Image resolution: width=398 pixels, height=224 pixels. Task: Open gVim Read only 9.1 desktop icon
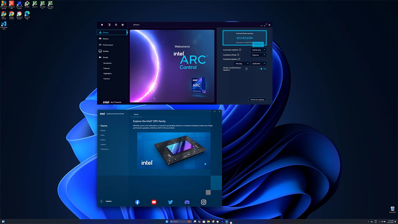[x=50, y=5]
